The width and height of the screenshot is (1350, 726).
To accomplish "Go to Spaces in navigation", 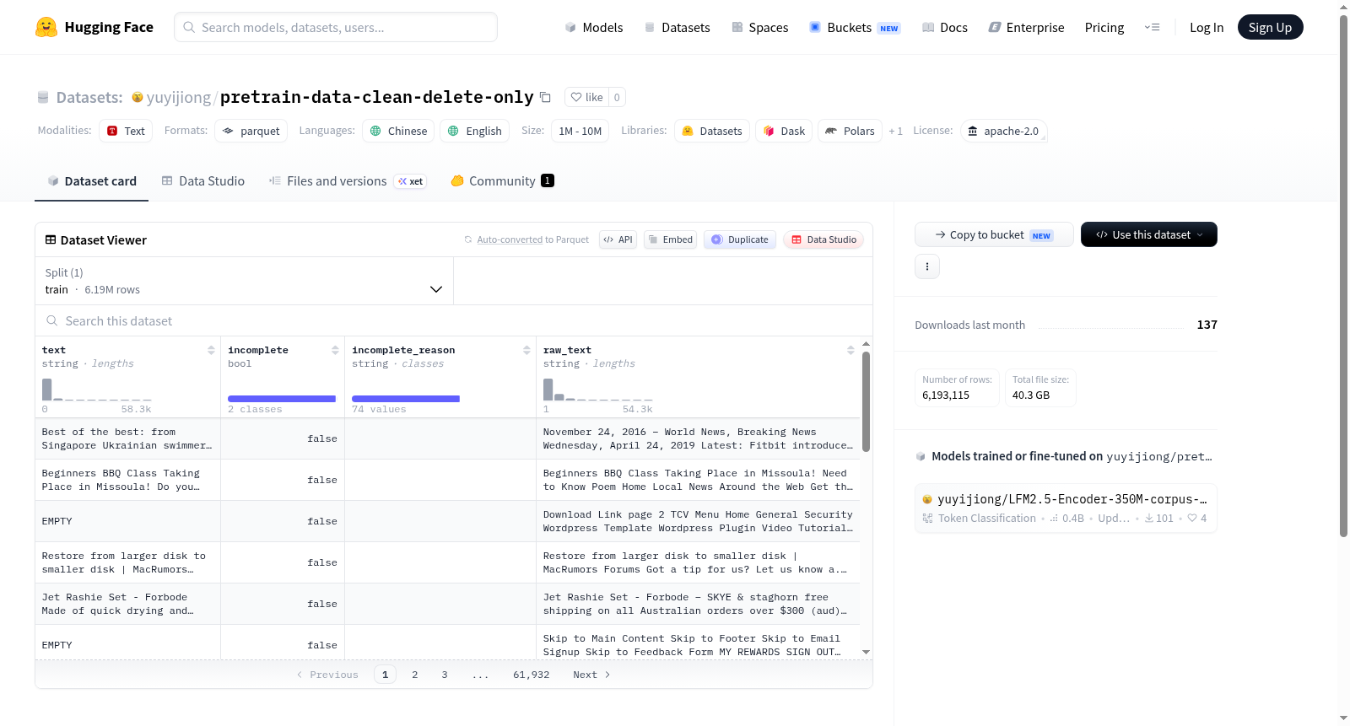I will point(759,27).
